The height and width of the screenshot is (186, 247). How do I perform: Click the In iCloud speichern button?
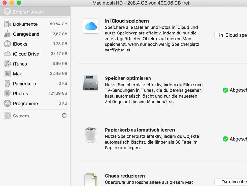[x=231, y=35]
